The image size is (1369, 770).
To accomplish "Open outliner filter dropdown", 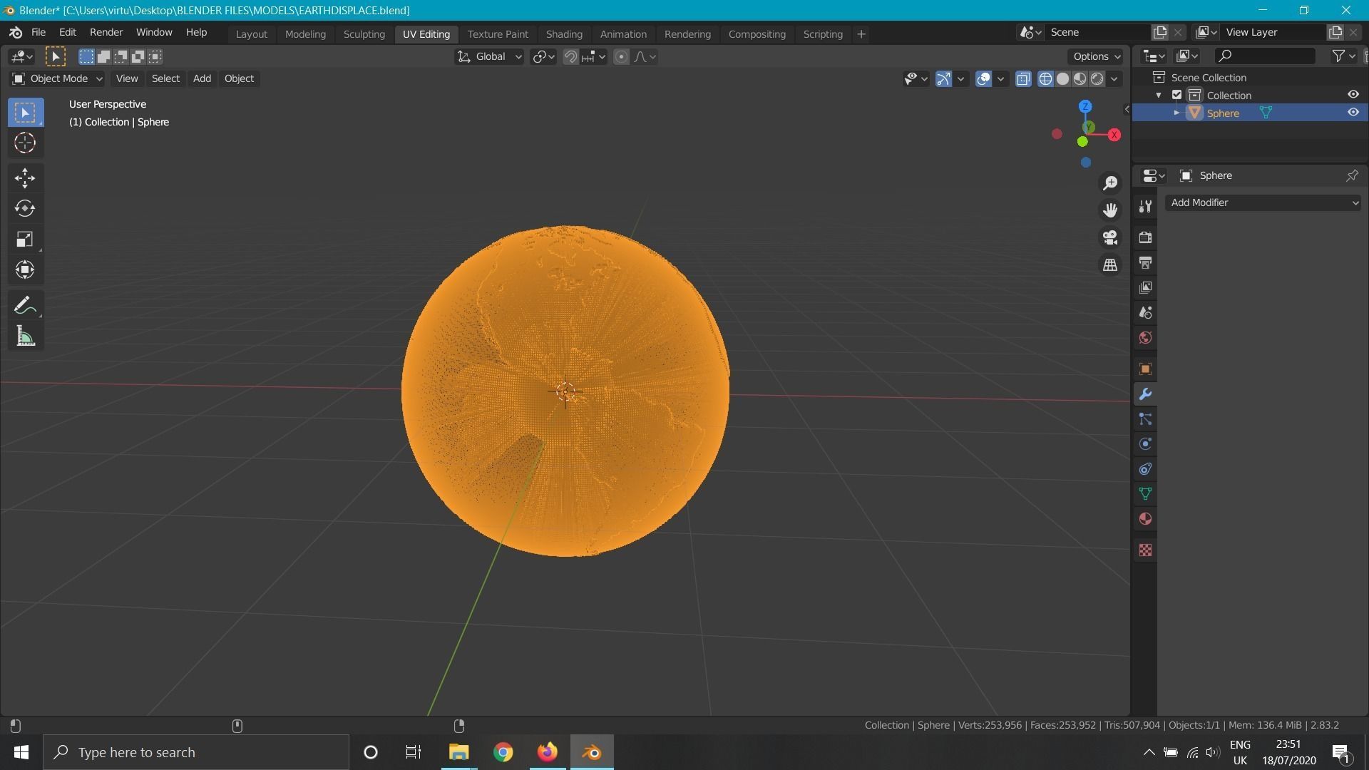I will (1343, 56).
